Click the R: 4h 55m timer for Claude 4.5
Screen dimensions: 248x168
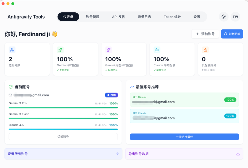coord(101,125)
